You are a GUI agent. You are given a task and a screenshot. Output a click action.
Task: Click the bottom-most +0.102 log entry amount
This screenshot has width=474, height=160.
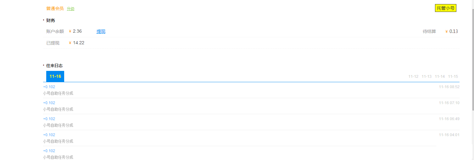pyautogui.click(x=49, y=151)
